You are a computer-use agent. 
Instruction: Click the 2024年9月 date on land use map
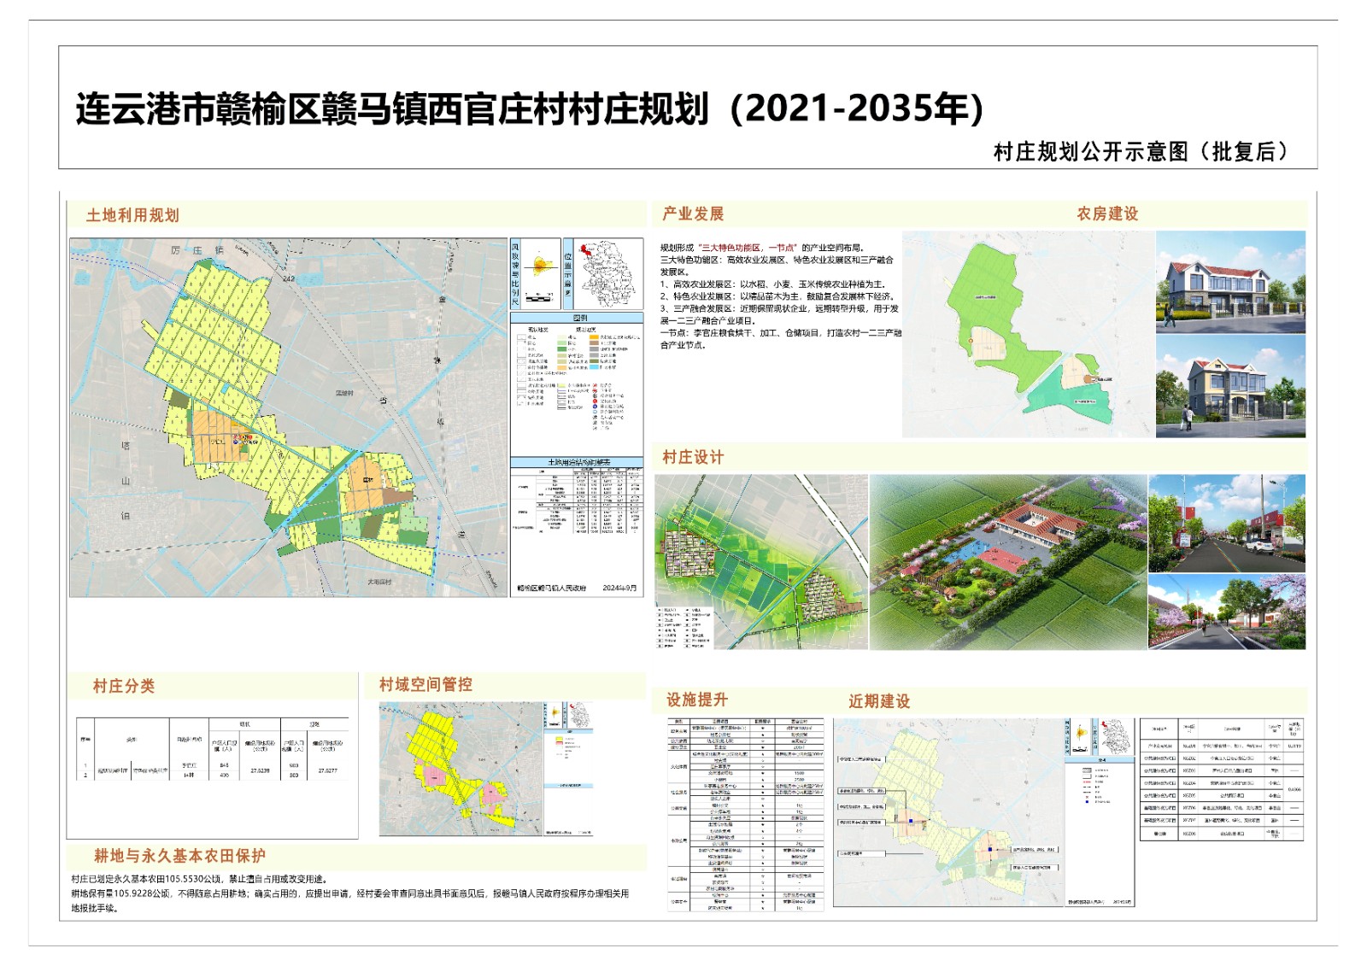(619, 588)
